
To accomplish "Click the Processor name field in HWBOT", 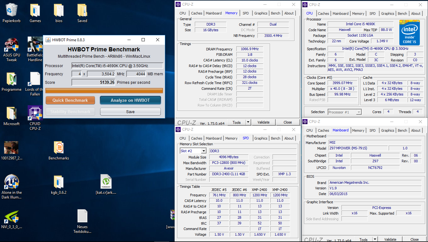I will 117,66.
